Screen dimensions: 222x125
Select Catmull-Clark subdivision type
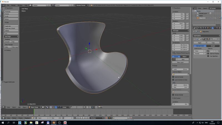200,46
